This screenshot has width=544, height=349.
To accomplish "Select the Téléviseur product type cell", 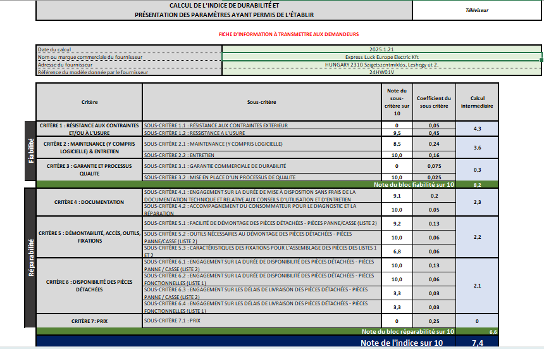I will pyautogui.click(x=477, y=10).
